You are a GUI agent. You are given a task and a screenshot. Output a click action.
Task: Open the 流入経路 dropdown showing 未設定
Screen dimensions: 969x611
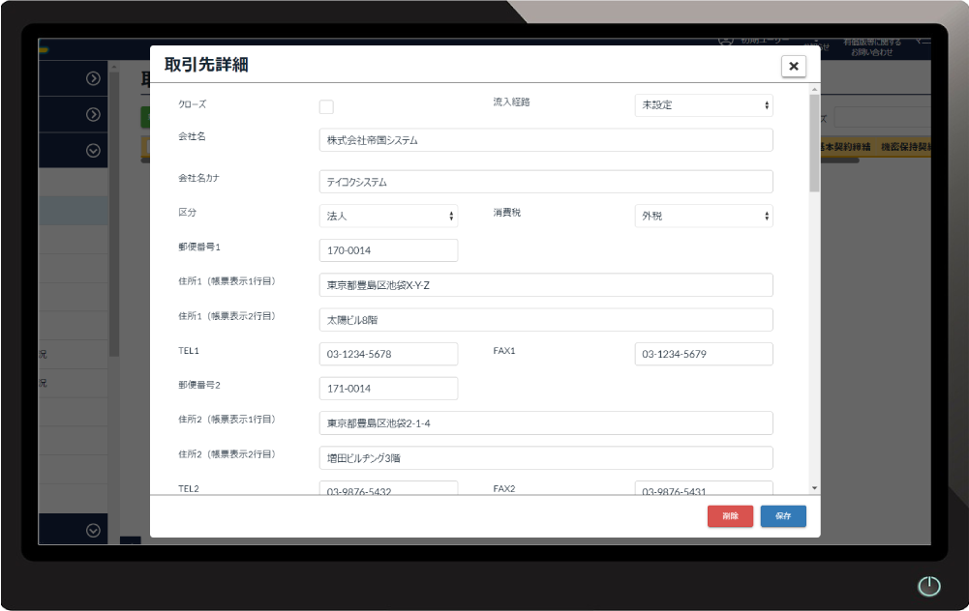point(703,105)
